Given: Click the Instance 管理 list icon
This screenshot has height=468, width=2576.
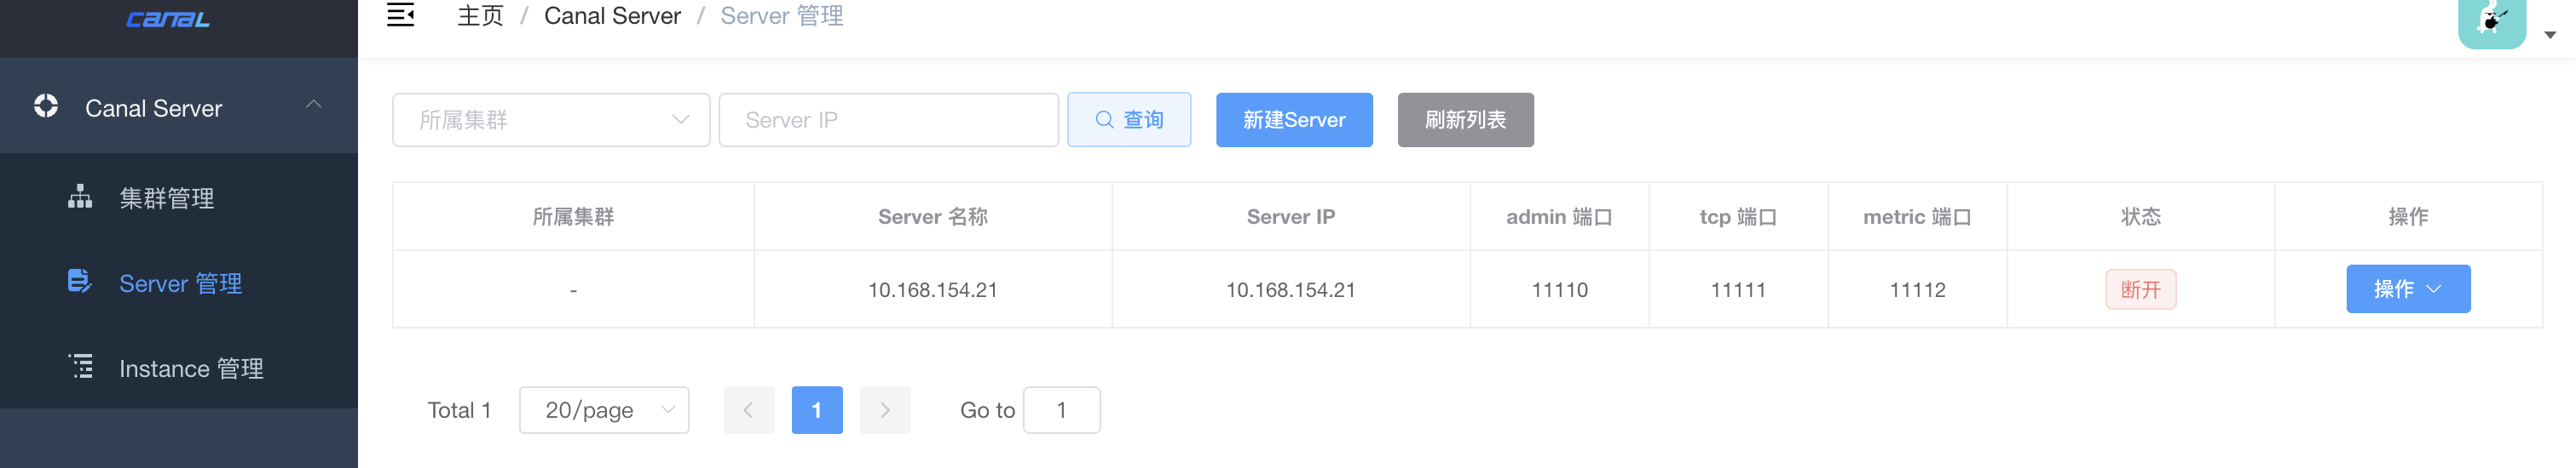Looking at the screenshot, I should [80, 366].
